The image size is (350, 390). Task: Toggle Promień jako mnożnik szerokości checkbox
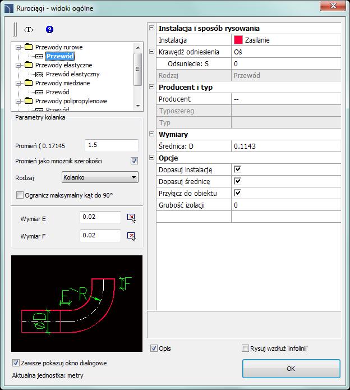click(x=134, y=161)
